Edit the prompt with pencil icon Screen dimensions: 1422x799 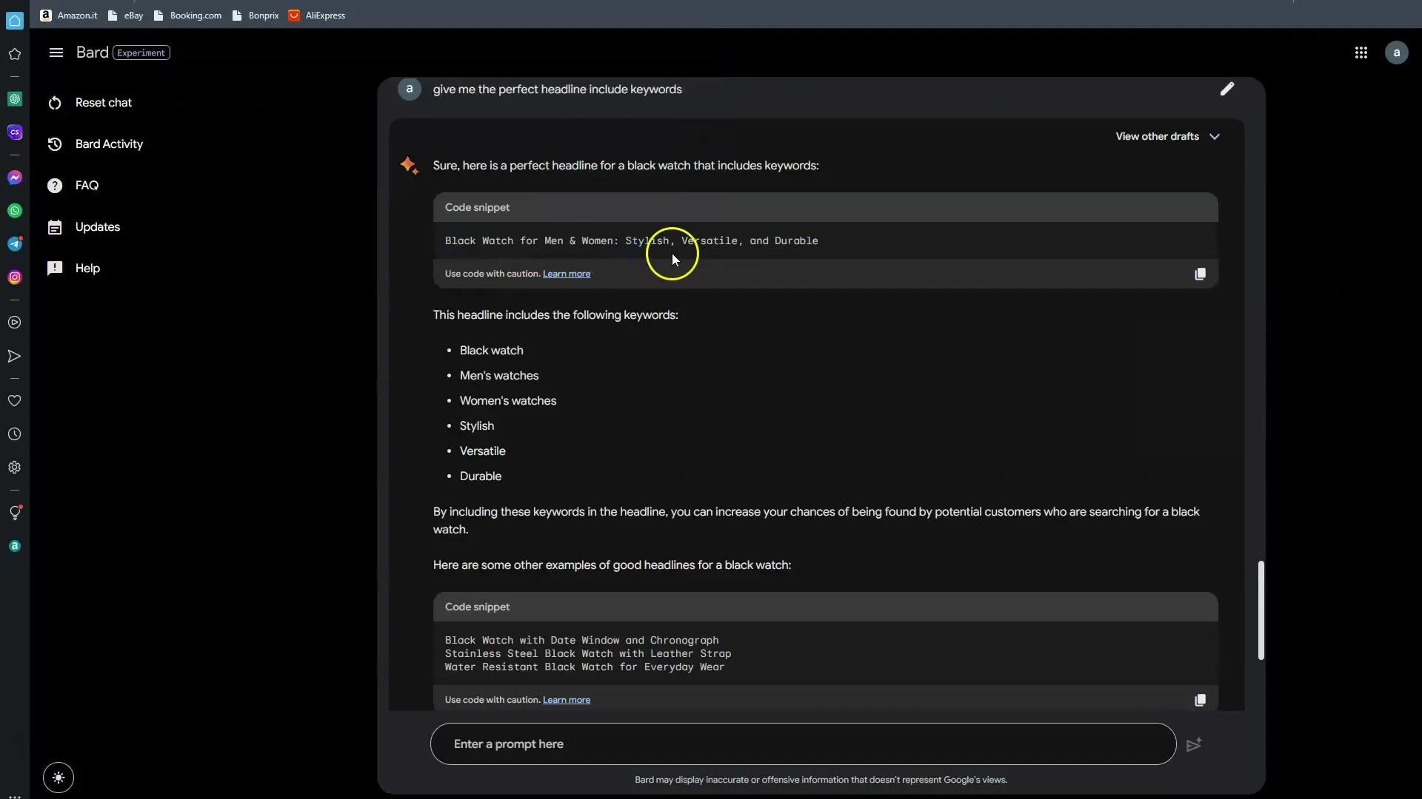coord(1227,89)
